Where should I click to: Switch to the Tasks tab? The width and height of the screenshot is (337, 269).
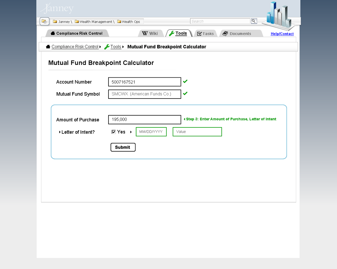[x=205, y=33]
